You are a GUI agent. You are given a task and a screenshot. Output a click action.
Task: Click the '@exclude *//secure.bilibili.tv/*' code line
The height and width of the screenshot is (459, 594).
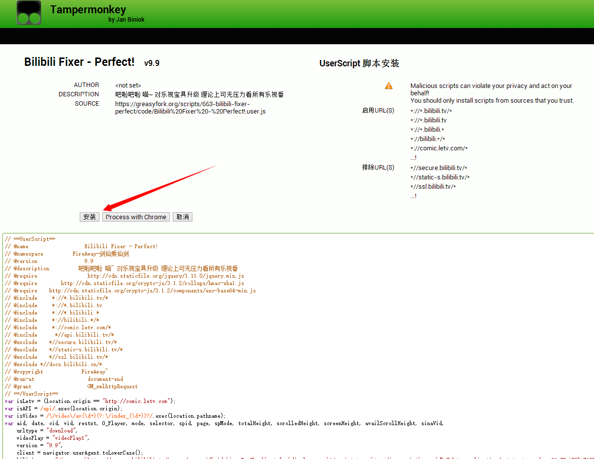click(x=61, y=342)
